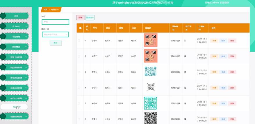This screenshot has width=255, height=124.
Task: Open the rabbit QR code image in row 学号7
Action: 151,56
